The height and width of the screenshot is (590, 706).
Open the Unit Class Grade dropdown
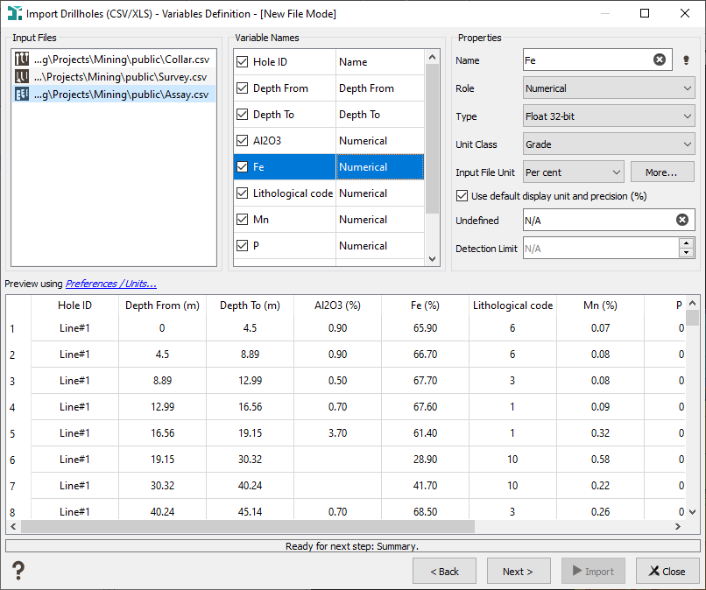click(x=609, y=144)
